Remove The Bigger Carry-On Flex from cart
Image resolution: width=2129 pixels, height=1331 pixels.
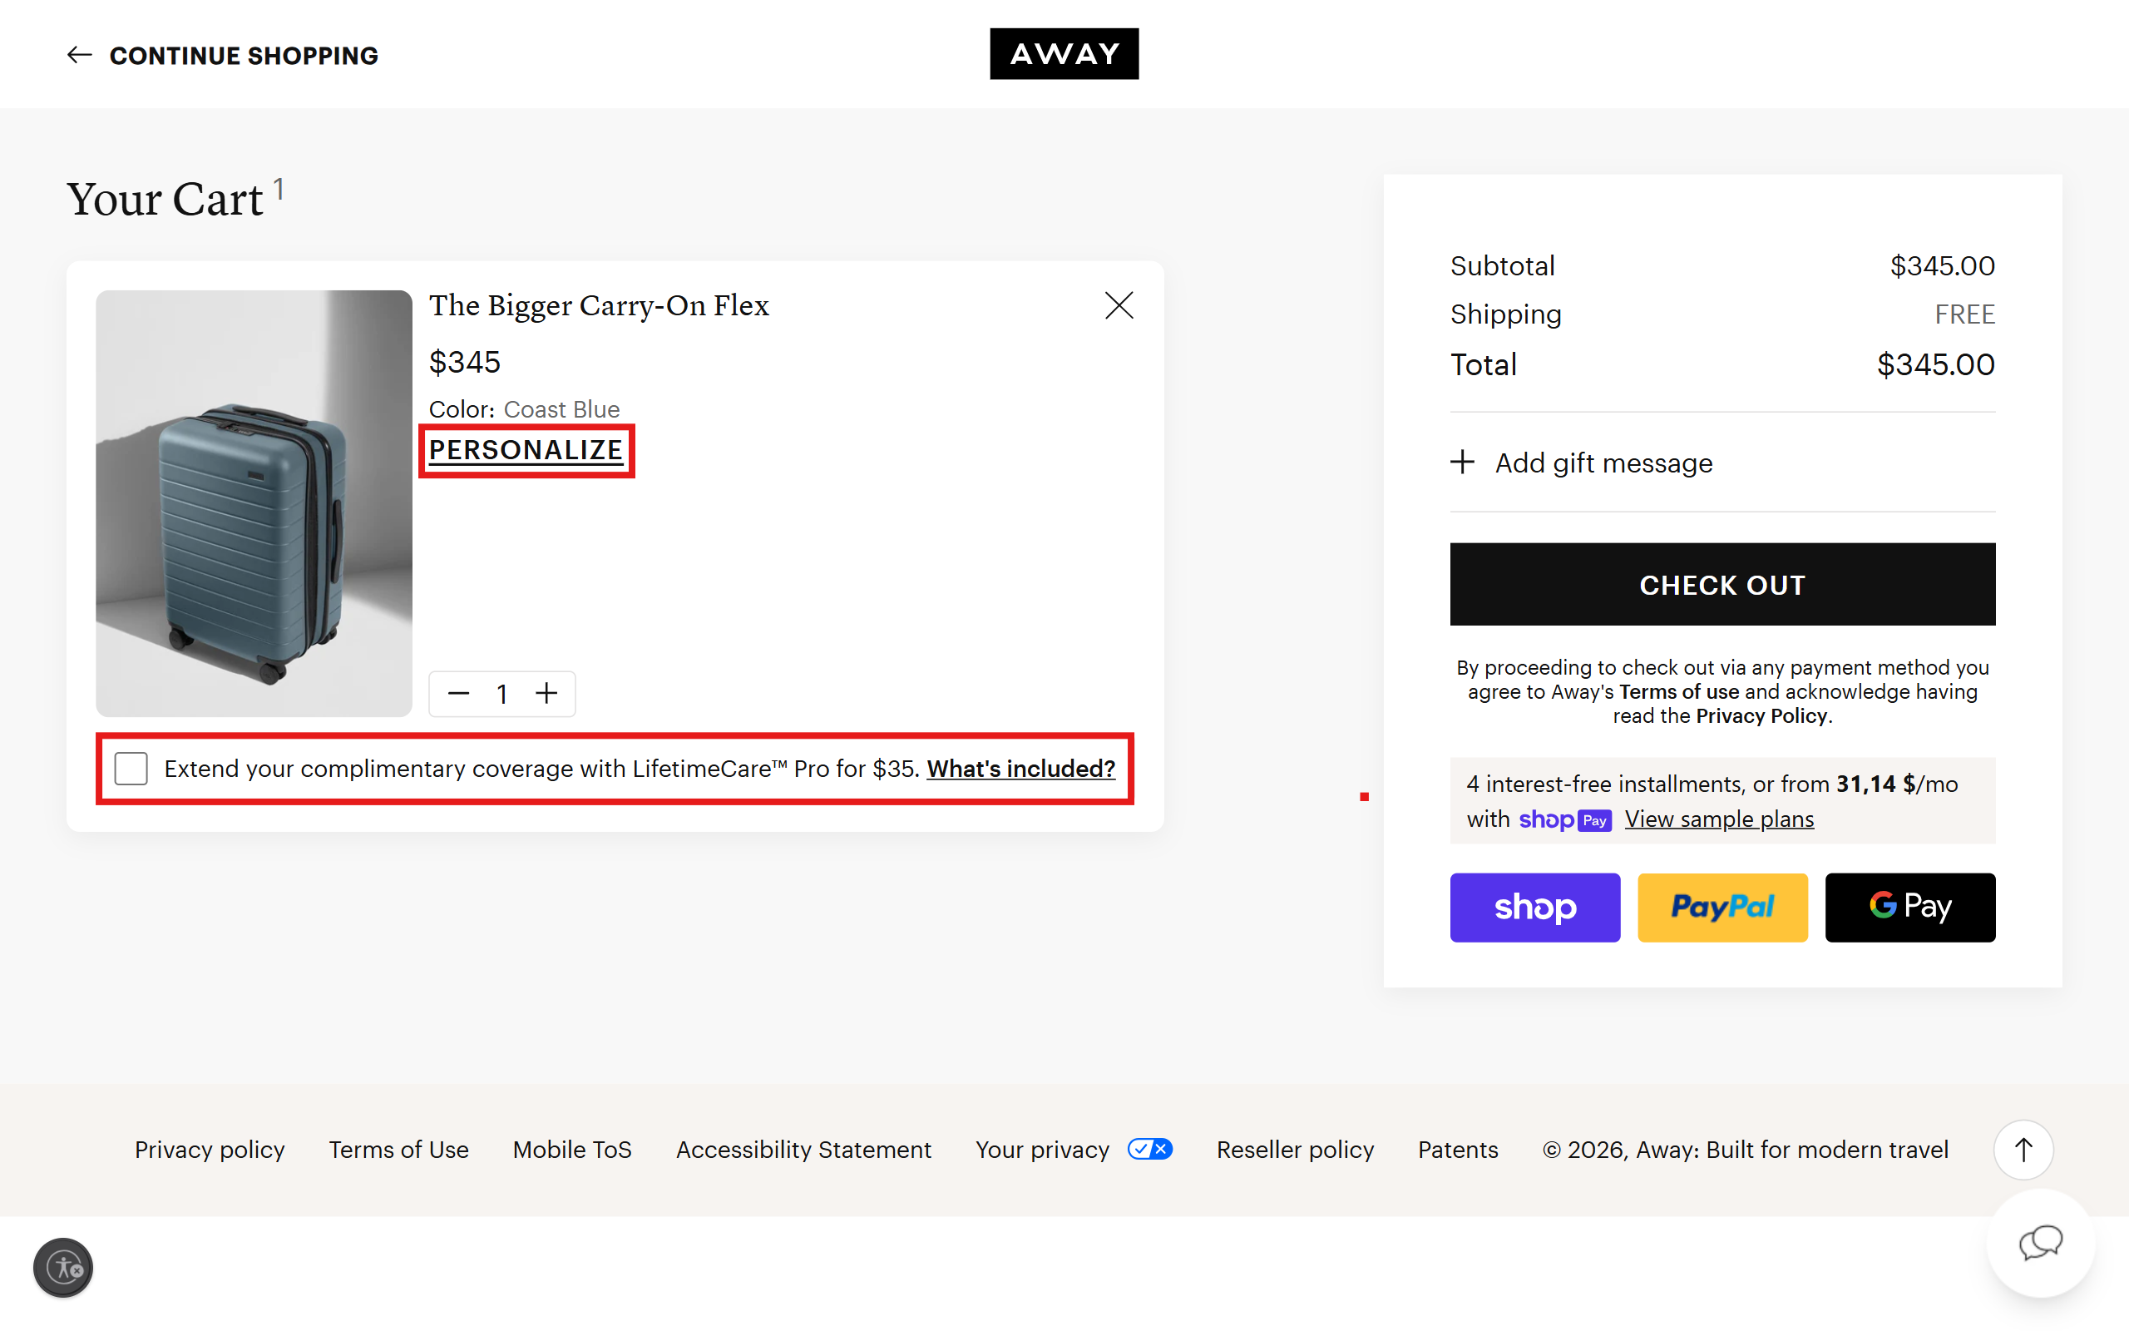(1119, 305)
